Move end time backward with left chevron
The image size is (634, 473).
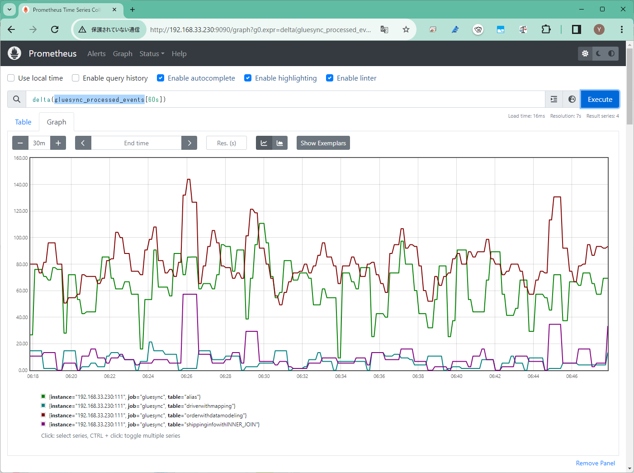point(83,143)
